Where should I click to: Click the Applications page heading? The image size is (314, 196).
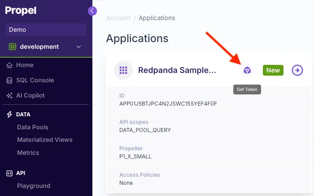[x=137, y=38]
